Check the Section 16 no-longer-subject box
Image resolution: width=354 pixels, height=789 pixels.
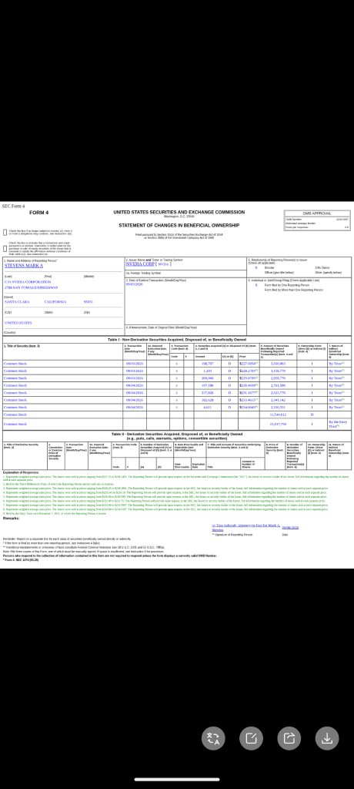click(x=5, y=233)
